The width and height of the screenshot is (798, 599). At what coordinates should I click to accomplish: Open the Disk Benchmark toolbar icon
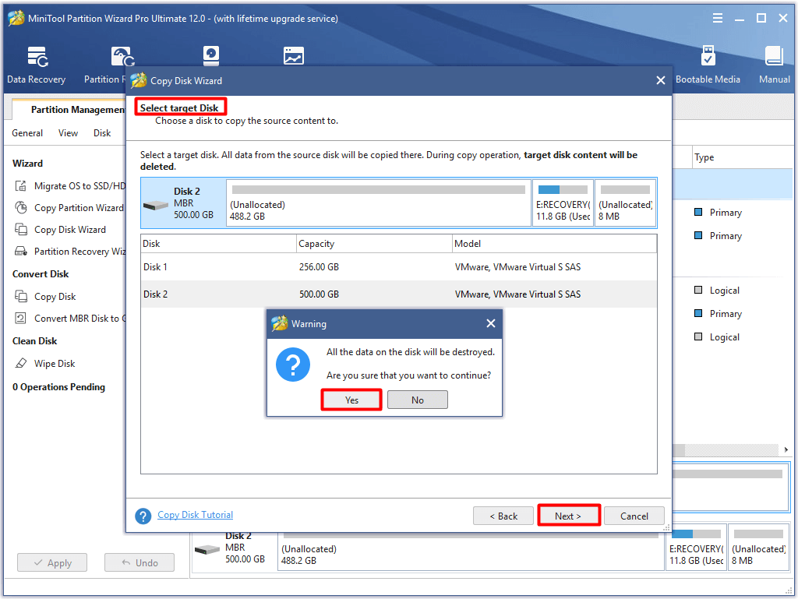[210, 56]
